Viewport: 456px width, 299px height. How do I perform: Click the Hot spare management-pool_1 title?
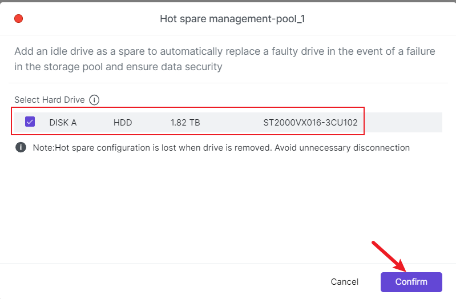pos(233,19)
